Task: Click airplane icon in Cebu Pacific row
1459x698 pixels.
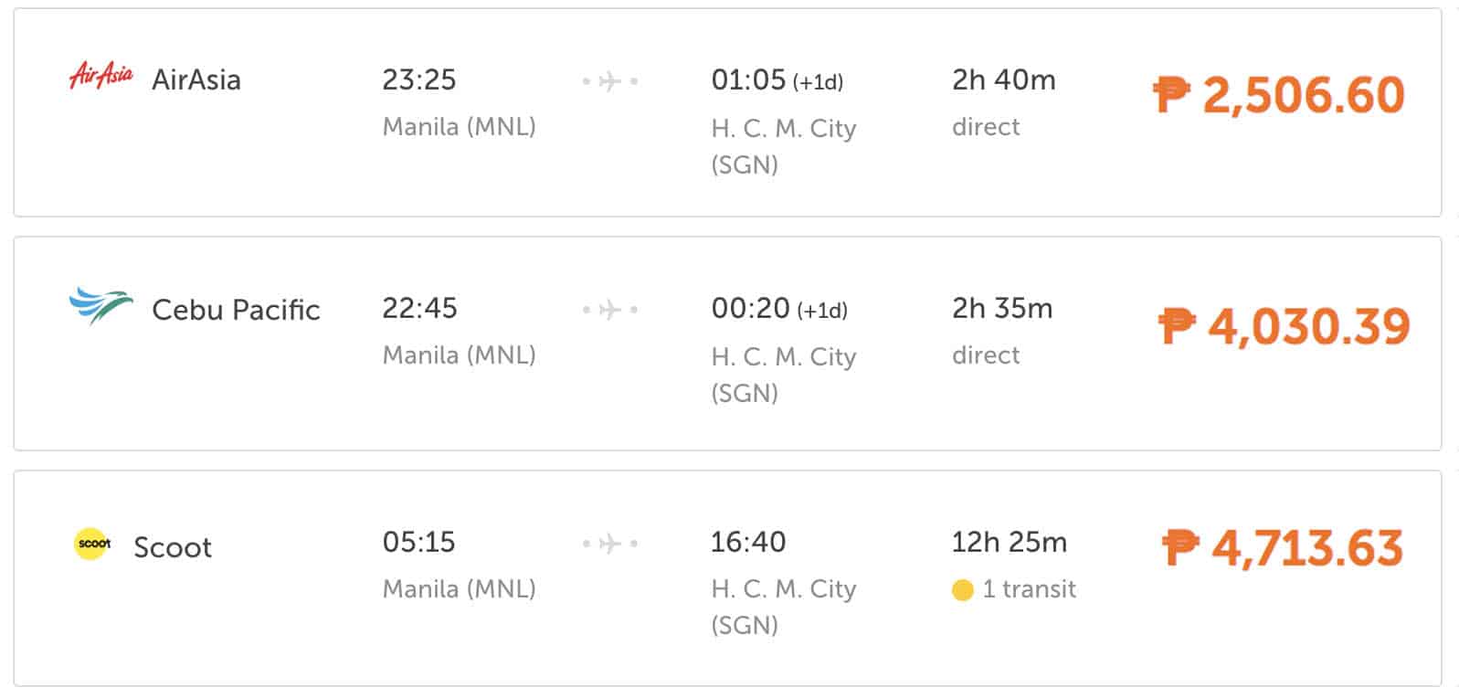Action: (610, 310)
